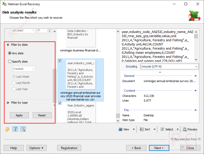Open the at Least size dropdown
This screenshot has height=154, width=204.
coord(24,30)
